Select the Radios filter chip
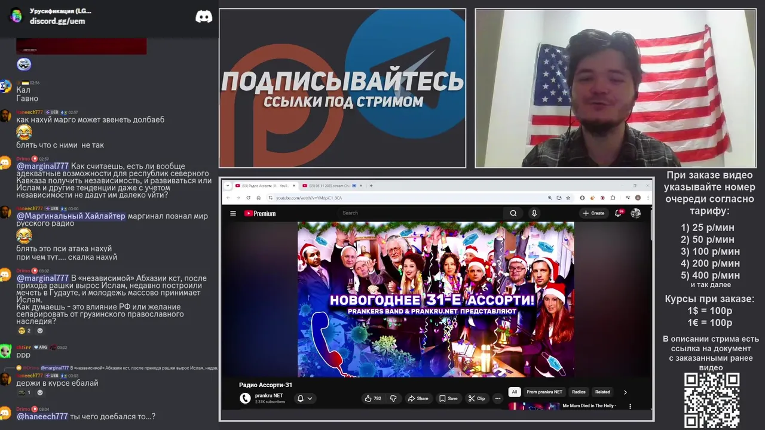Viewport: 765px width, 430px height. point(579,392)
